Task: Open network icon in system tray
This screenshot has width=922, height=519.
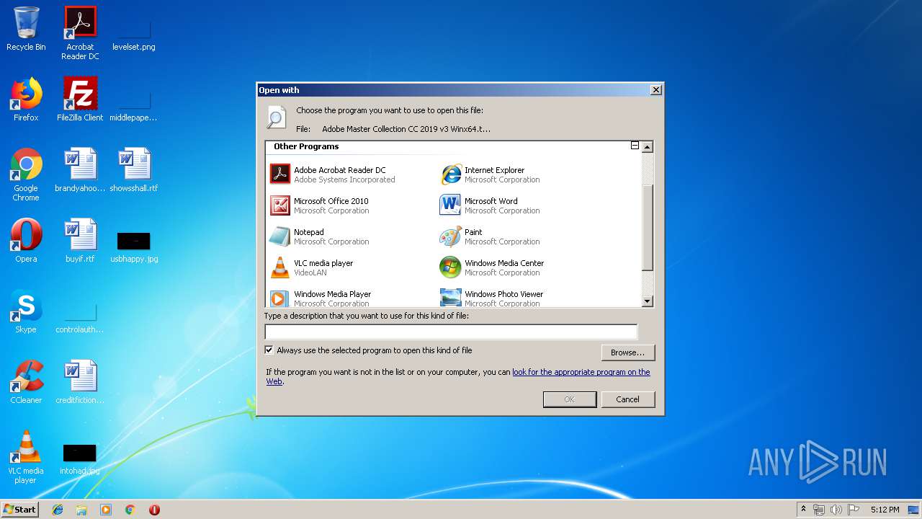Action: (x=819, y=510)
